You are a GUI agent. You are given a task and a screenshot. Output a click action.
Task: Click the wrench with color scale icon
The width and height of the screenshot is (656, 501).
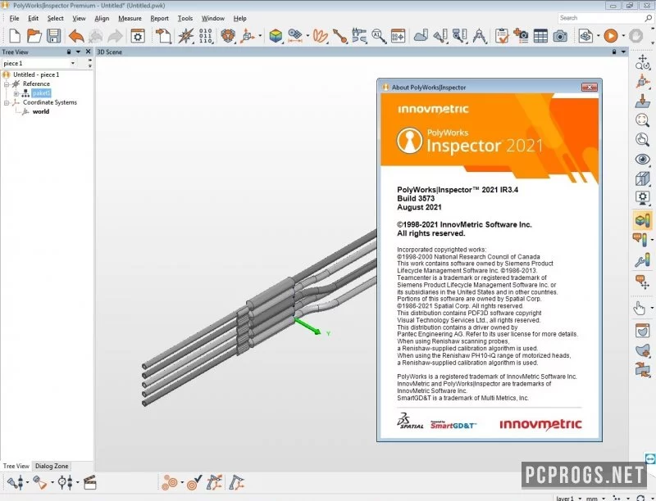642,260
